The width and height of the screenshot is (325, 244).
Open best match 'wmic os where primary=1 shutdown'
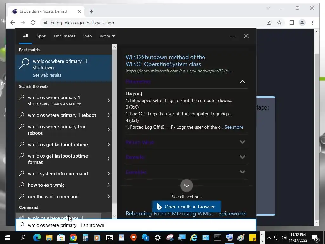[63, 68]
